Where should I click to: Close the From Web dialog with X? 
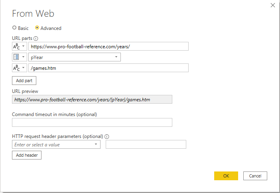point(273,5)
